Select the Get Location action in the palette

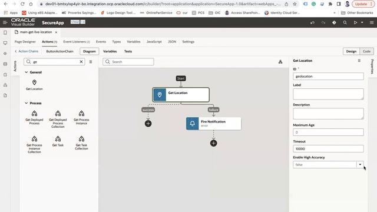(34, 85)
